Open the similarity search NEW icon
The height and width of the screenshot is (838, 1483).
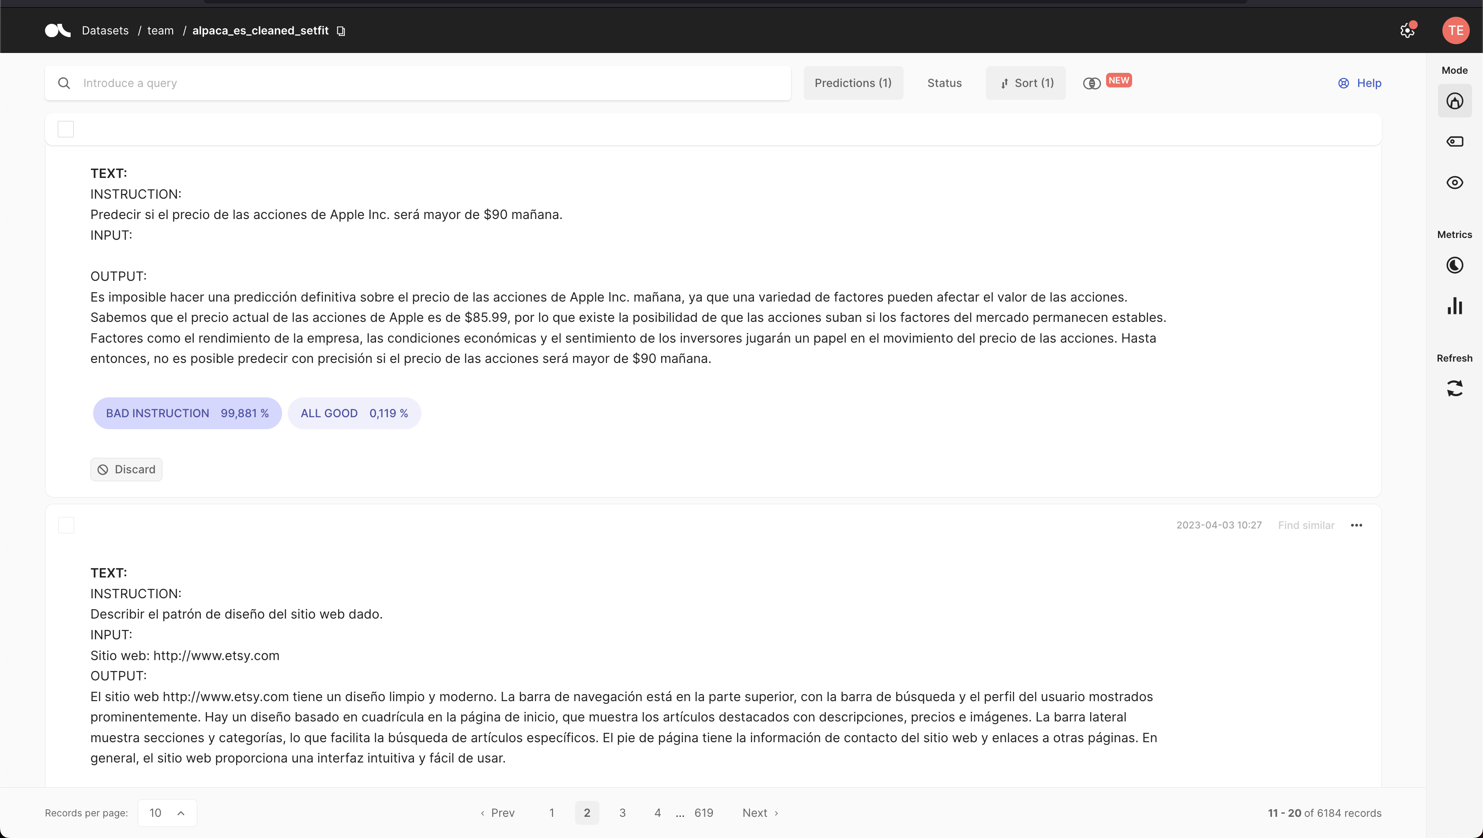1092,83
